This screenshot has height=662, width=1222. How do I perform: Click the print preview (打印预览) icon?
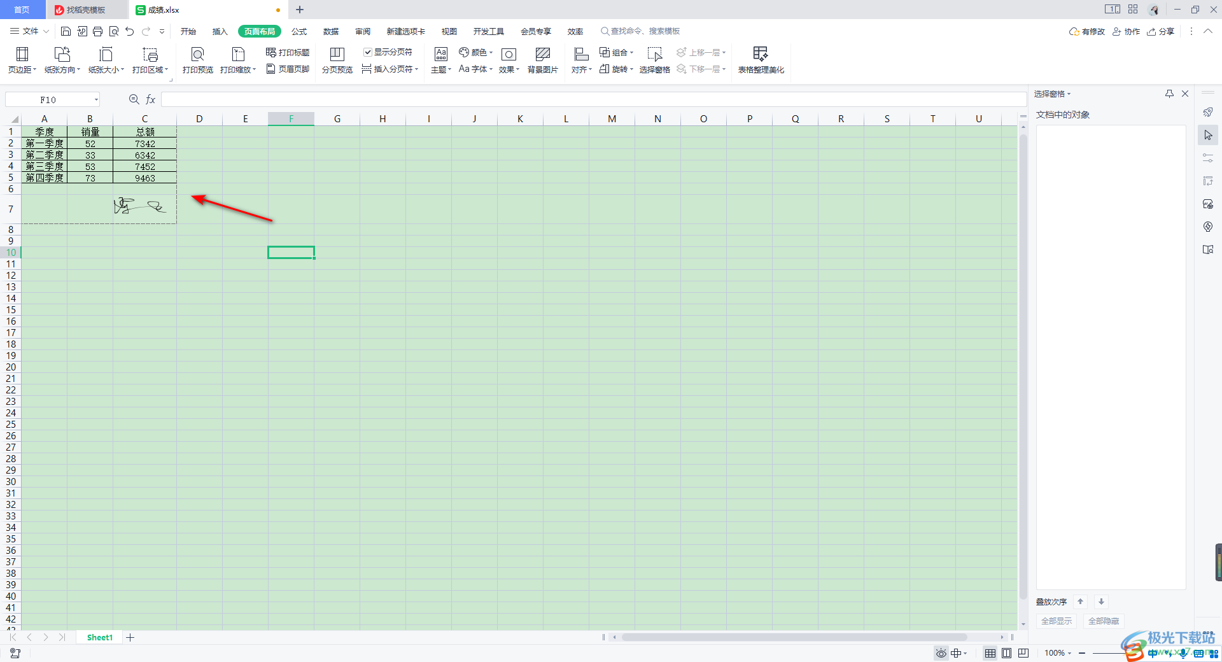pyautogui.click(x=198, y=60)
